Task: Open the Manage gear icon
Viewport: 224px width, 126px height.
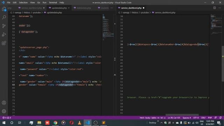Action: (x=4, y=111)
